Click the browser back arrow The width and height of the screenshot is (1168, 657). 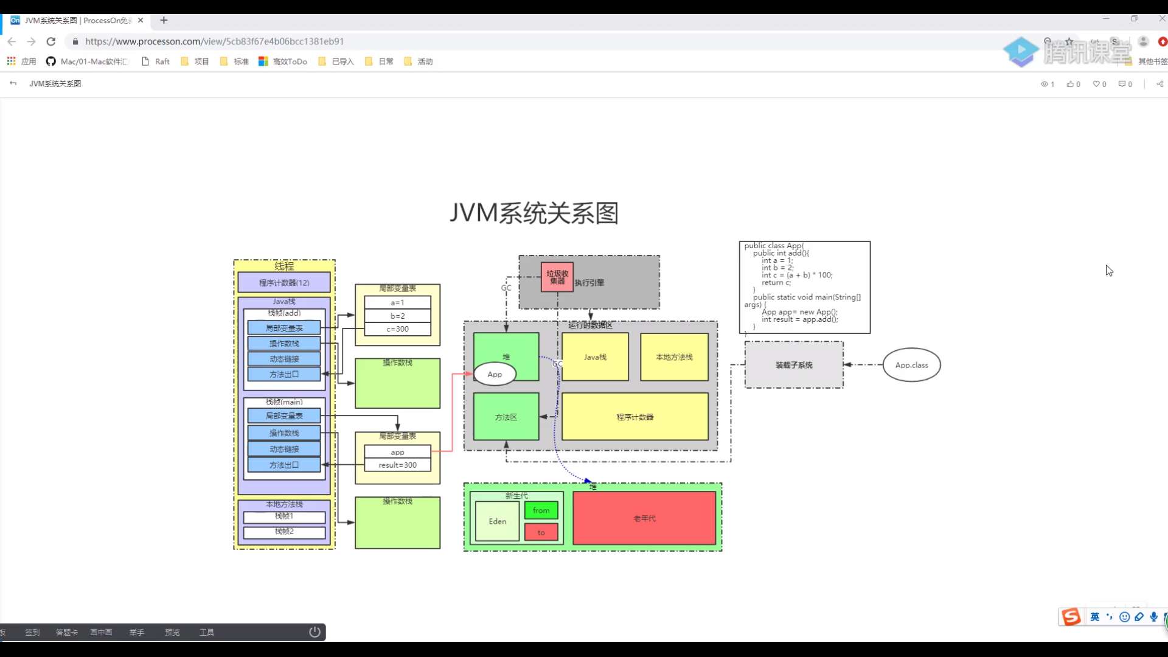[12, 41]
